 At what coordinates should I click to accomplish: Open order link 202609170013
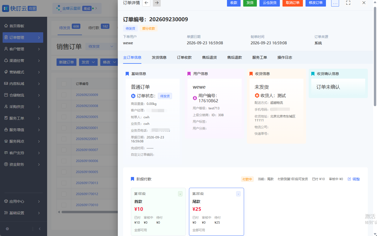pos(87,183)
